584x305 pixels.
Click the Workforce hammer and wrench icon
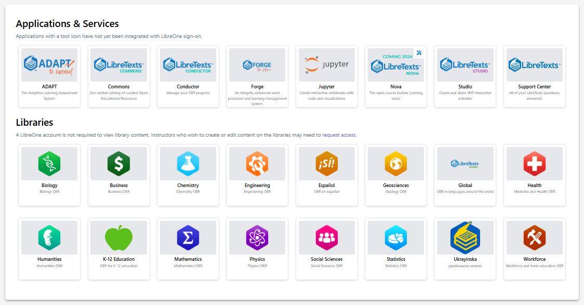[x=535, y=237]
